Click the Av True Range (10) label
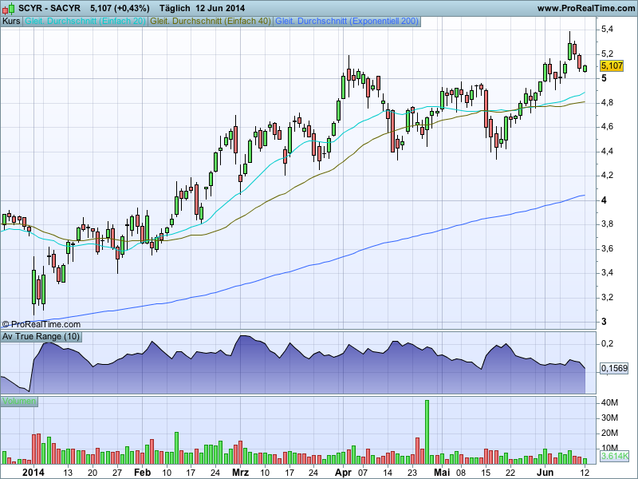Viewport: 638px width, 479px height. coord(41,337)
